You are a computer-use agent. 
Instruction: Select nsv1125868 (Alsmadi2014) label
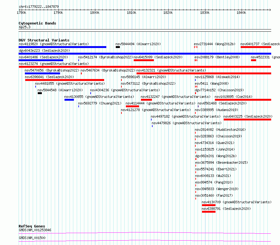point(217,77)
